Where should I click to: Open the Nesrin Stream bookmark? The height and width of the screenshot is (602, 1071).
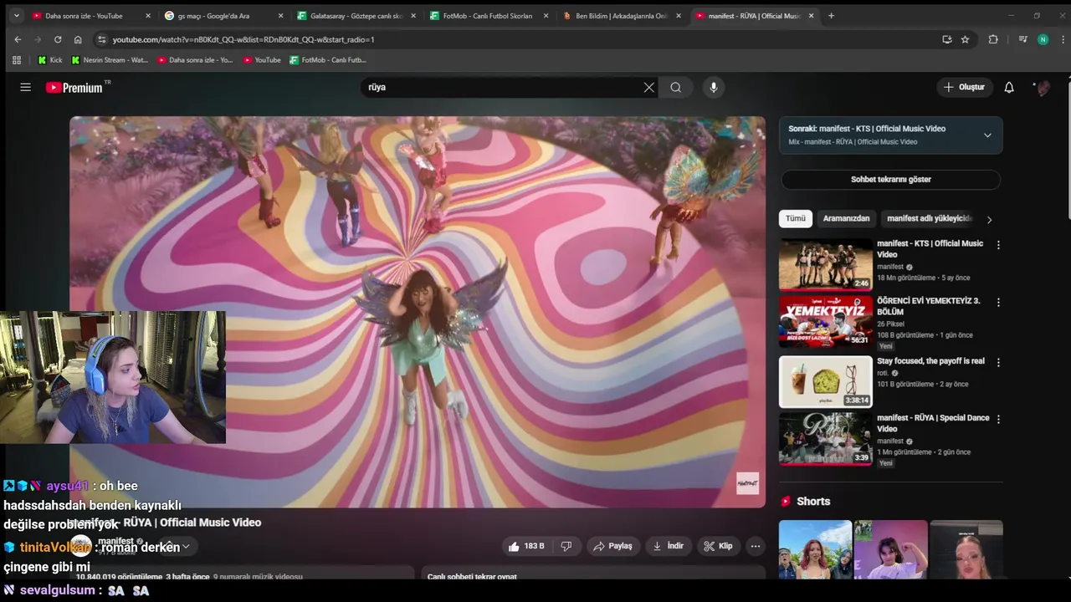click(110, 60)
